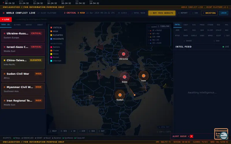Click the SHARE button in intel panel
The height and width of the screenshot is (144, 231).
click(x=188, y=41)
